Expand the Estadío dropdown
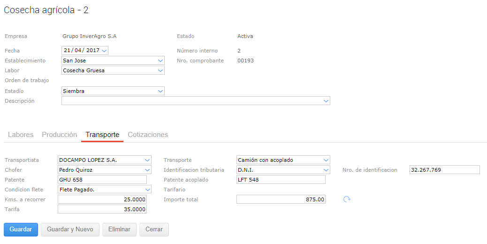Image resolution: width=487 pixels, height=244 pixels. point(160,91)
